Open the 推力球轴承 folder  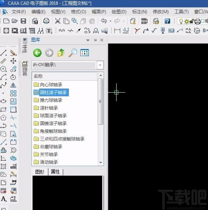tap(48, 100)
